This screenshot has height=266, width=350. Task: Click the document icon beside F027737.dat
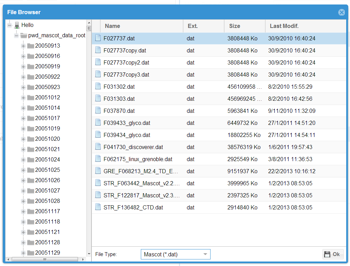click(x=98, y=38)
